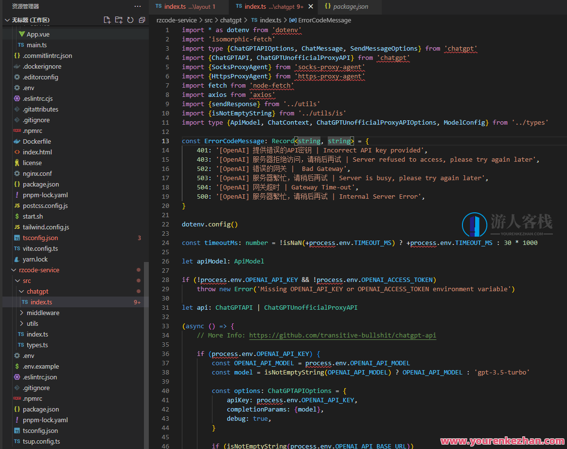Click the timeoutMs variable on line 24
Image resolution: width=567 pixels, height=449 pixels.
tap(221, 243)
